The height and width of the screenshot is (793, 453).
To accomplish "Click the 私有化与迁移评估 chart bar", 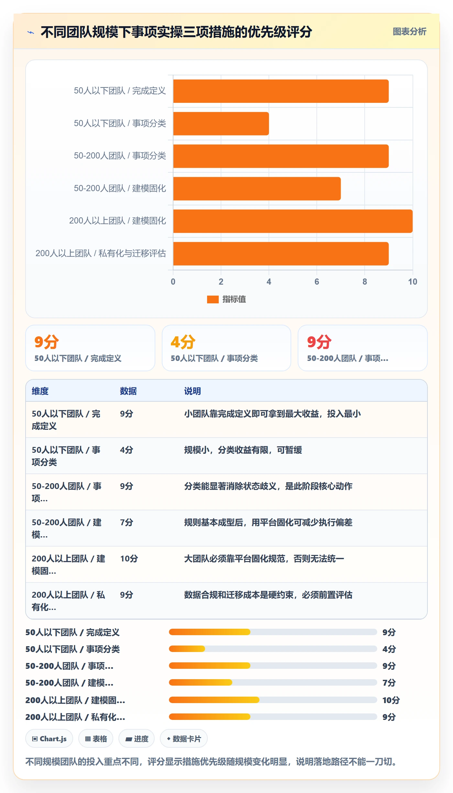I will tap(281, 254).
